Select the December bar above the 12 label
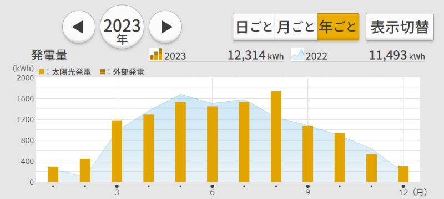This screenshot has height=199, width=444. pos(403,174)
